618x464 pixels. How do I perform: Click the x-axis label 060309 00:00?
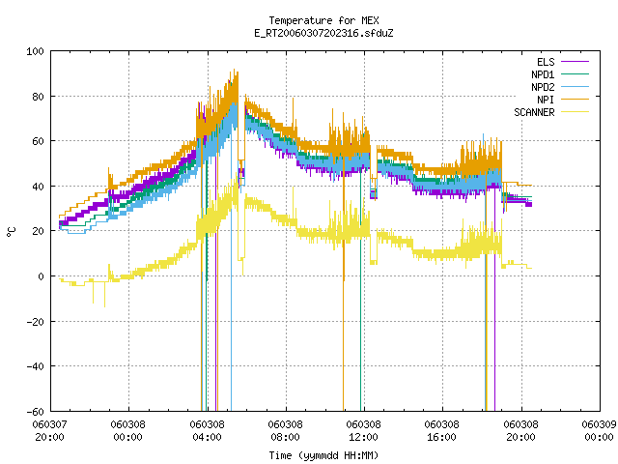[599, 431]
